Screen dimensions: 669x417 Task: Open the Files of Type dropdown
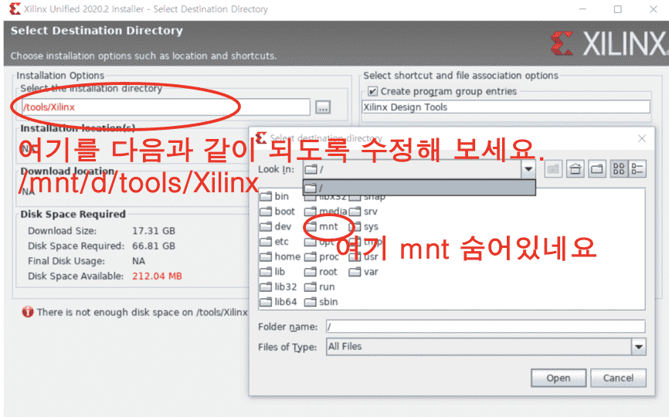(x=486, y=347)
